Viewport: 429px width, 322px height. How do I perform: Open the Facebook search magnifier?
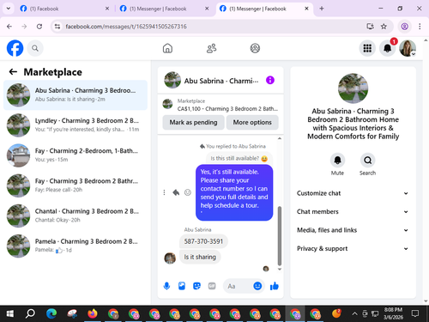point(35,48)
